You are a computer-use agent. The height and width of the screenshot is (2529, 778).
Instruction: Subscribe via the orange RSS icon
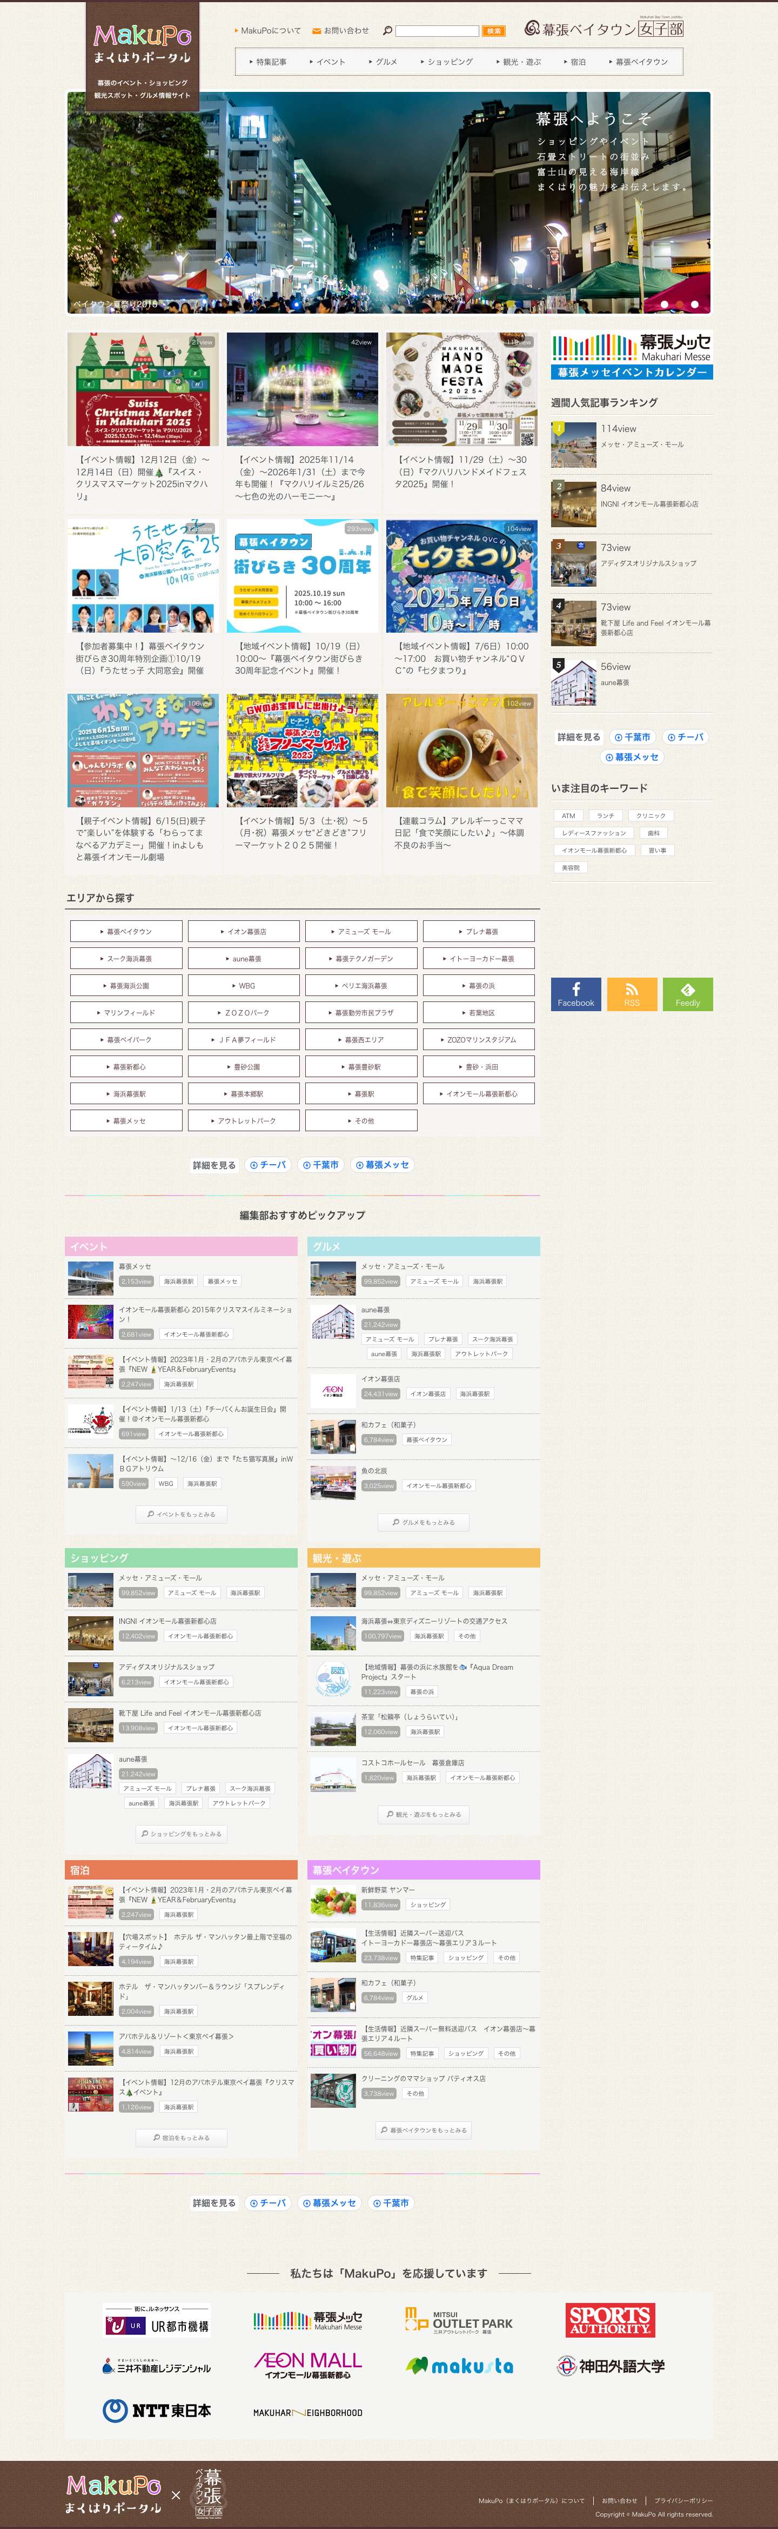point(632,993)
